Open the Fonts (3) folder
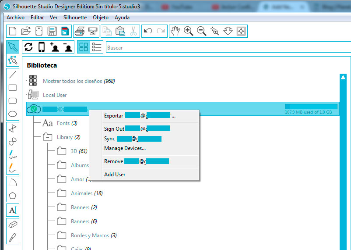351x250 pixels. pos(67,123)
